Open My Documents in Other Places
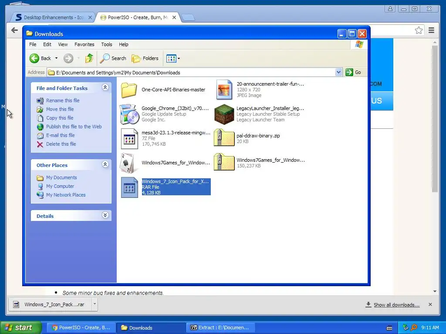446x334 pixels. tap(61, 177)
